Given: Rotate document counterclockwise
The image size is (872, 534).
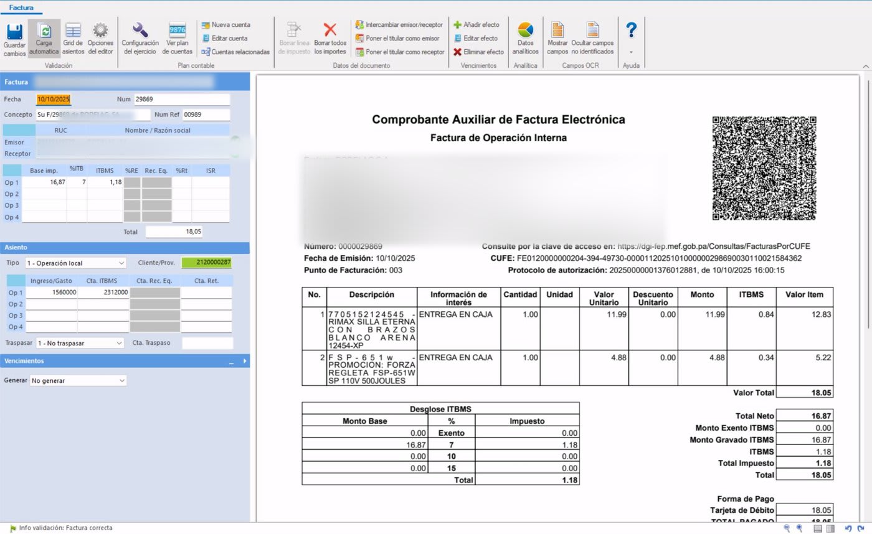Looking at the screenshot, I should [x=848, y=528].
